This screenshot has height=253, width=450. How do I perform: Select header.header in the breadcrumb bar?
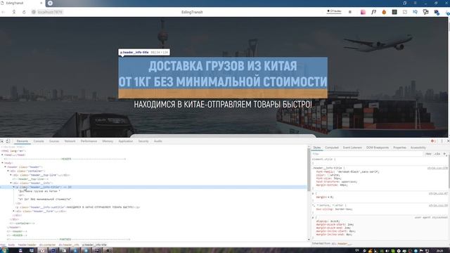pyautogui.click(x=27, y=245)
